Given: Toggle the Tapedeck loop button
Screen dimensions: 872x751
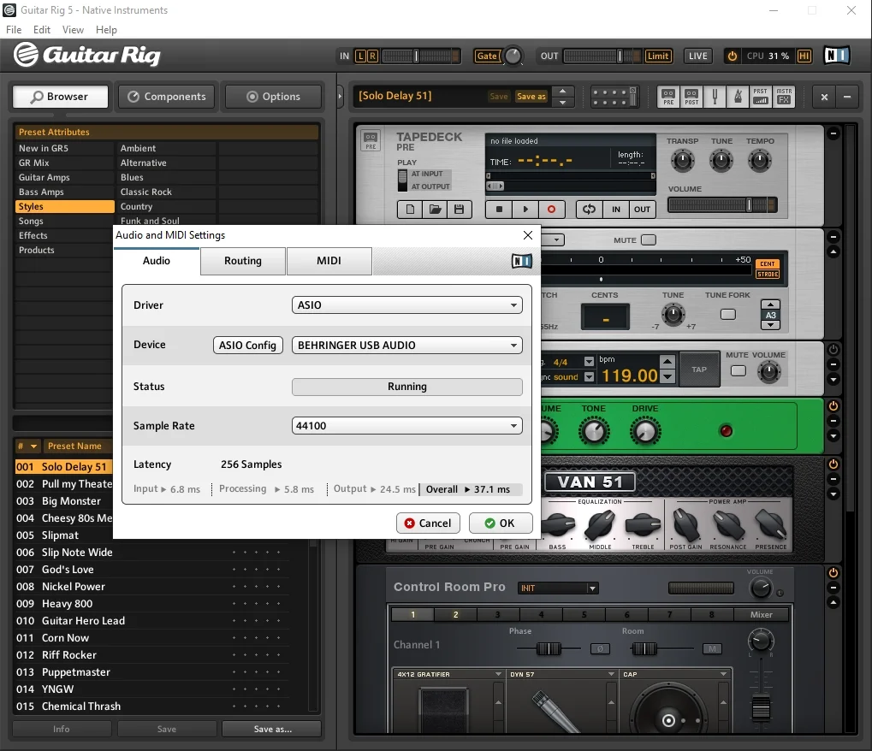Looking at the screenshot, I should click(x=589, y=209).
